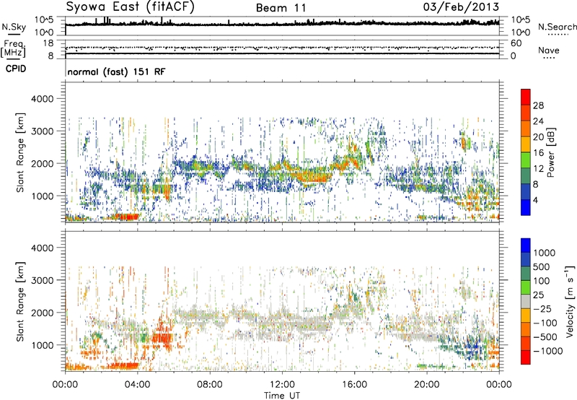Viewport: 577px width, 400px height.
Task: Click orange-red patch near 05:00 in velocity panel
Action: coord(162,338)
